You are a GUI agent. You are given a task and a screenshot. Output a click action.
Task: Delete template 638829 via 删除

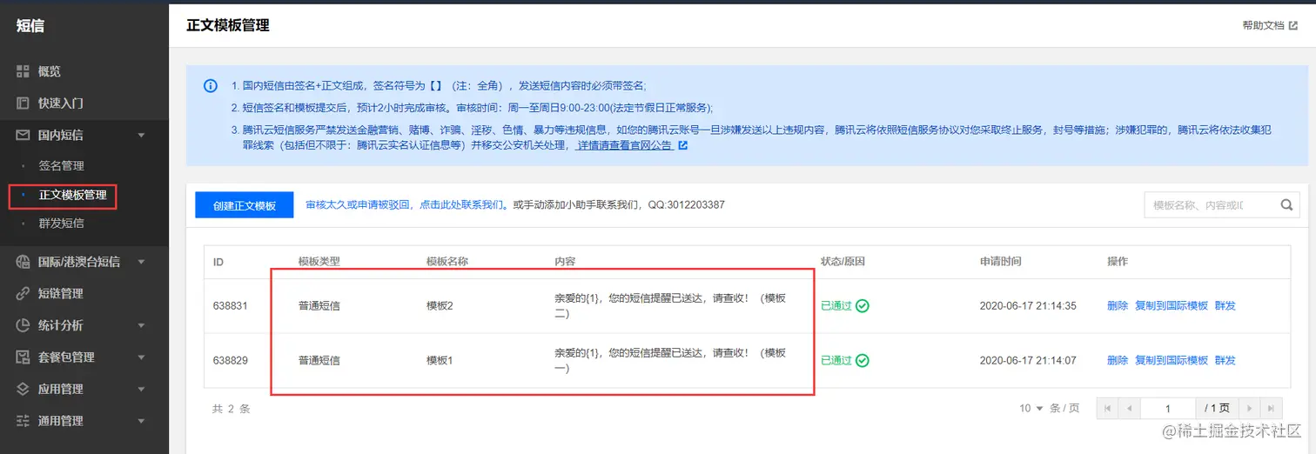click(1118, 360)
